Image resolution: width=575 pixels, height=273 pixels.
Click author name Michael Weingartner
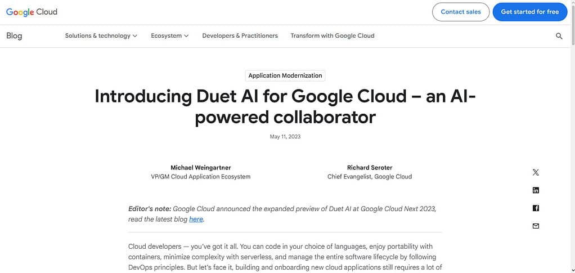201,167
